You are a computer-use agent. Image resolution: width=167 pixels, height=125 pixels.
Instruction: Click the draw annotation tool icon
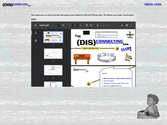[x=97, y=25]
